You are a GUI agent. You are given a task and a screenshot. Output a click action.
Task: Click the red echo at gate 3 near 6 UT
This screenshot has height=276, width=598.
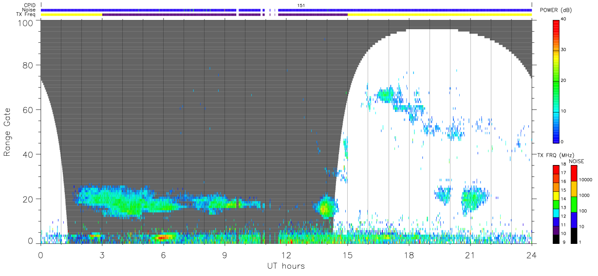[162, 237]
